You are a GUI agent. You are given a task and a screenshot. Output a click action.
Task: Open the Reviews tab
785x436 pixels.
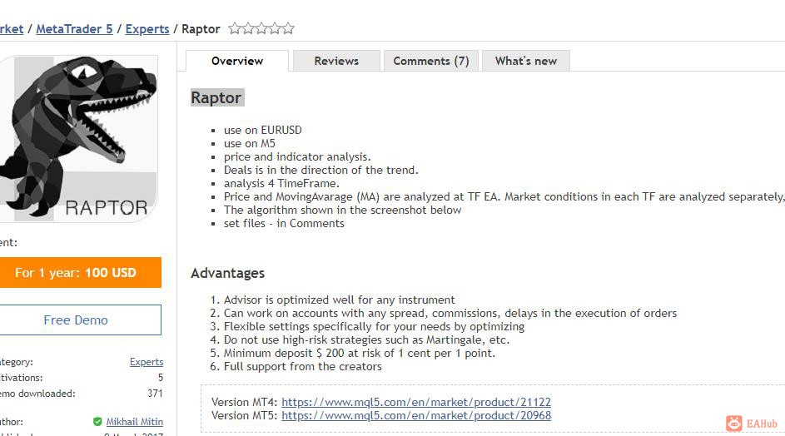click(336, 61)
